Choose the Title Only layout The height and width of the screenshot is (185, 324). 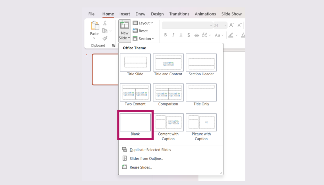[x=201, y=95]
